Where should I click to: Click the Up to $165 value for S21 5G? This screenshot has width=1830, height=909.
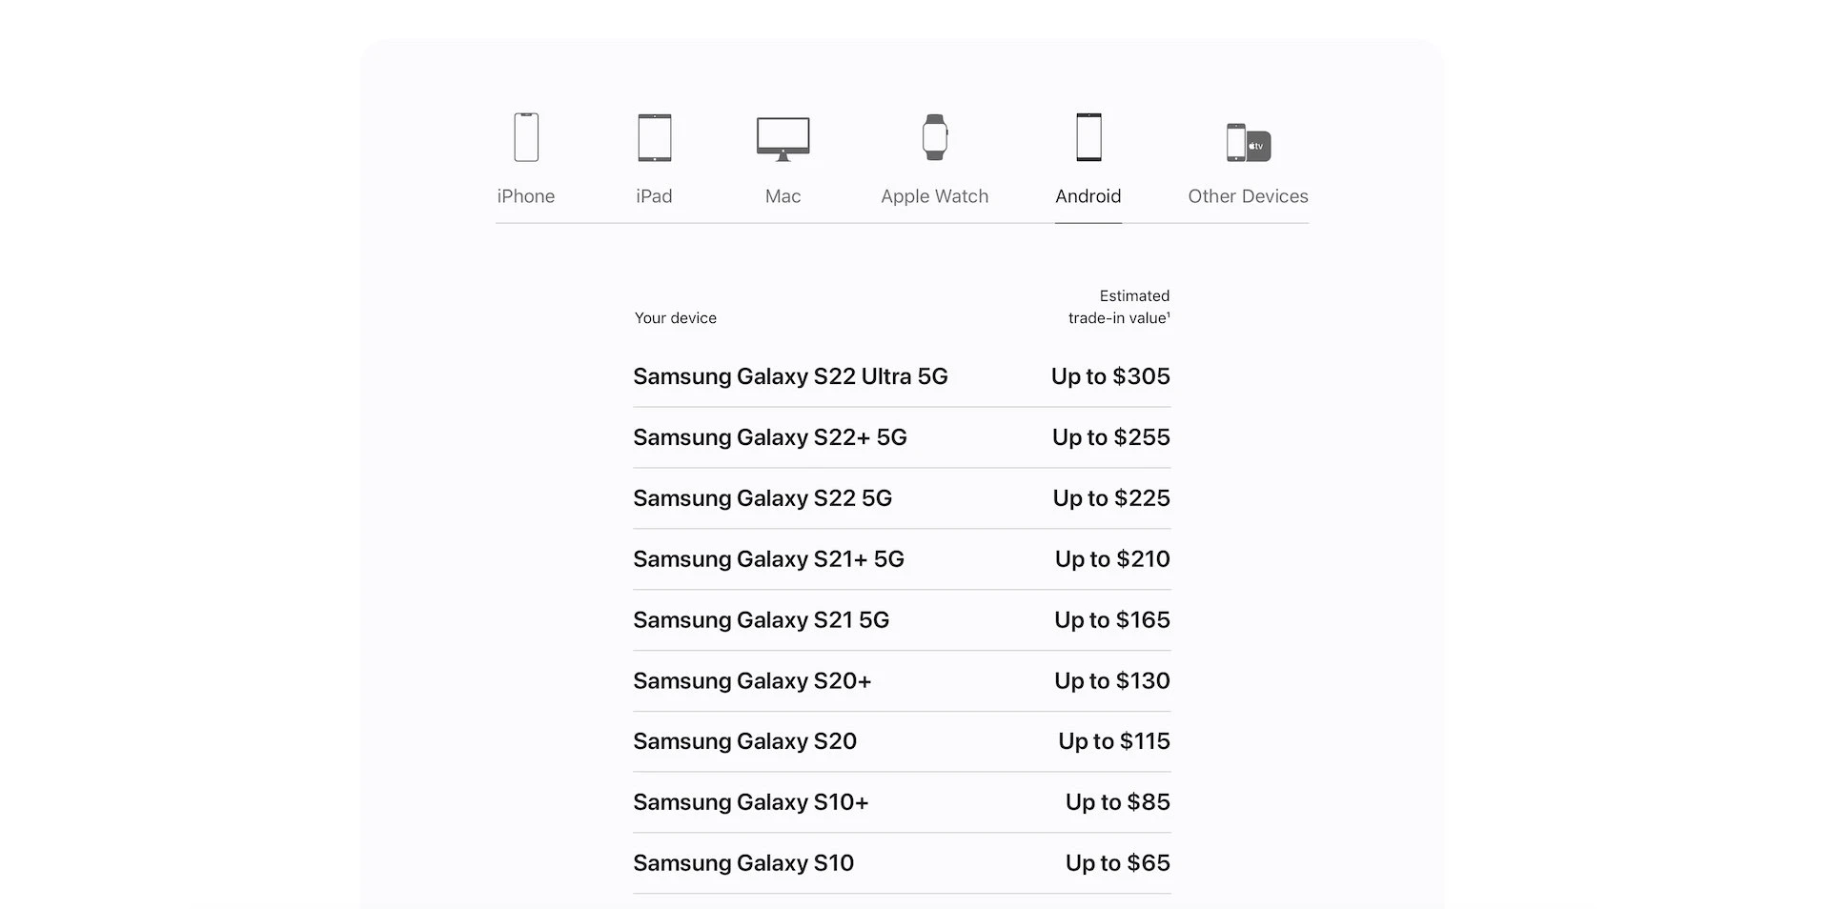1112,620
